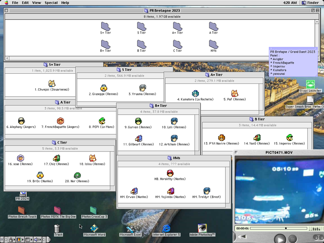Screen dimensions: 324x243
Task: Select the Kumatora (La Rochelle) icon
Action: coord(195,94)
